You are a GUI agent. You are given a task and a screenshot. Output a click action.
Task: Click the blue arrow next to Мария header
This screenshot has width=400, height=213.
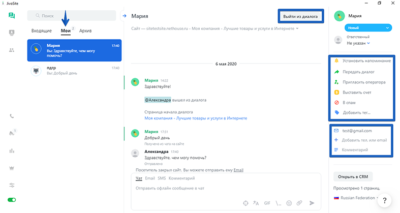pos(125,16)
